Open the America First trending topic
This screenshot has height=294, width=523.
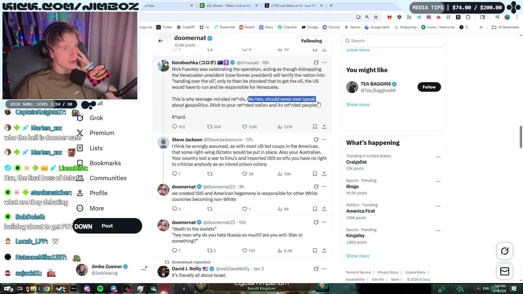(x=360, y=211)
